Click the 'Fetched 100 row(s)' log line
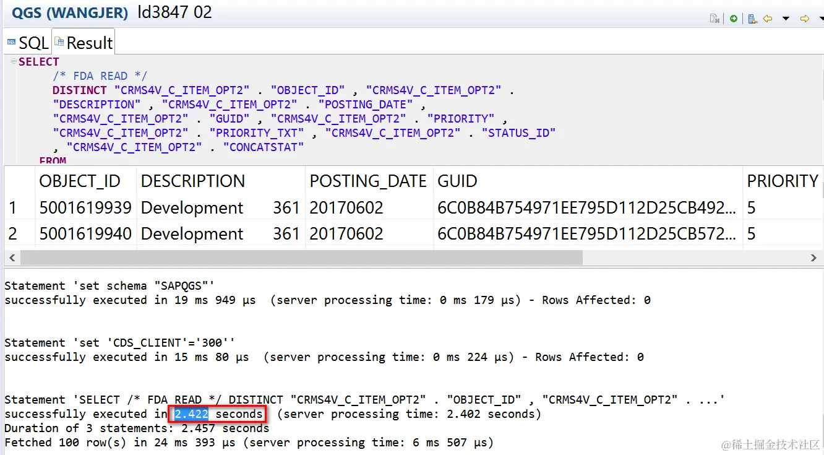This screenshot has height=455, width=824. click(249, 442)
